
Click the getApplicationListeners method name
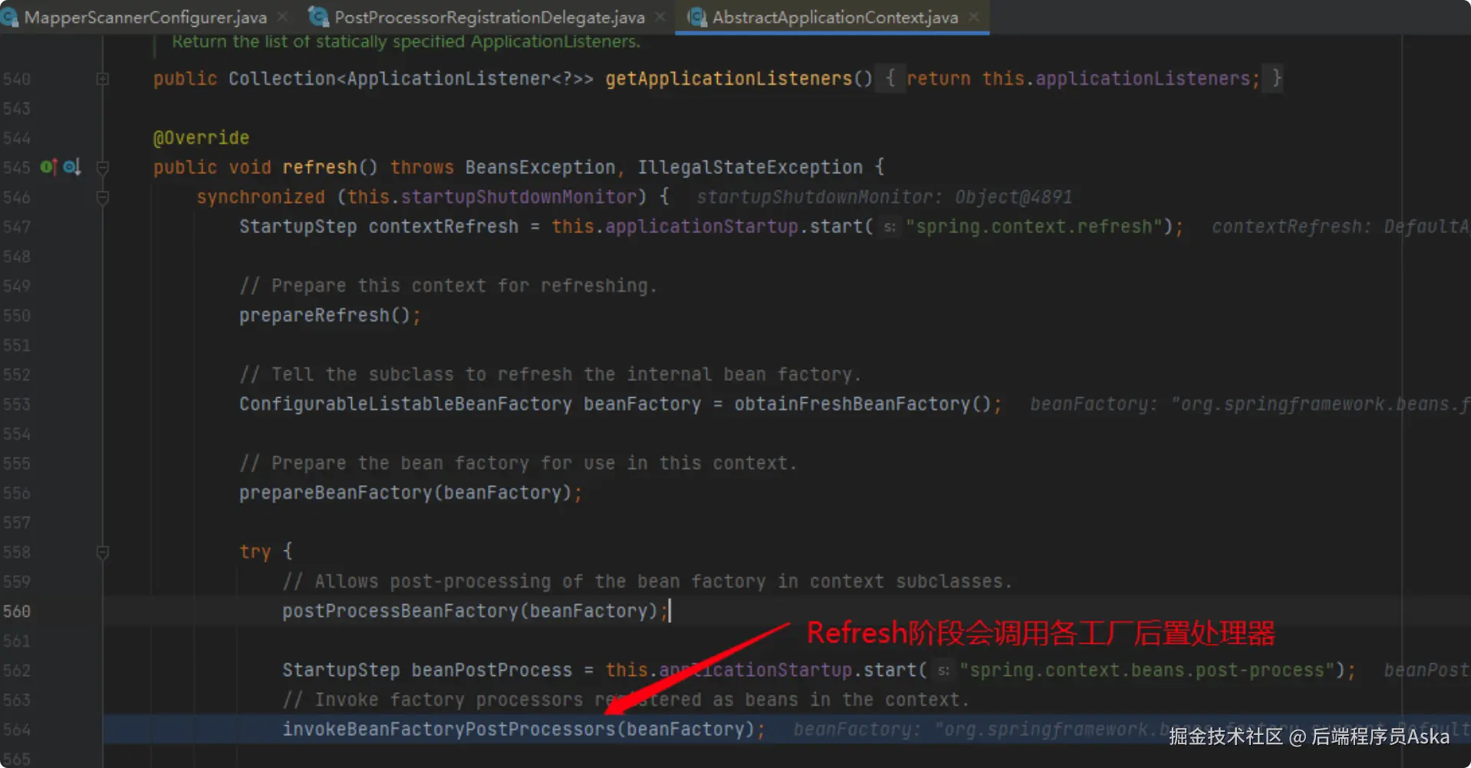tap(729, 78)
